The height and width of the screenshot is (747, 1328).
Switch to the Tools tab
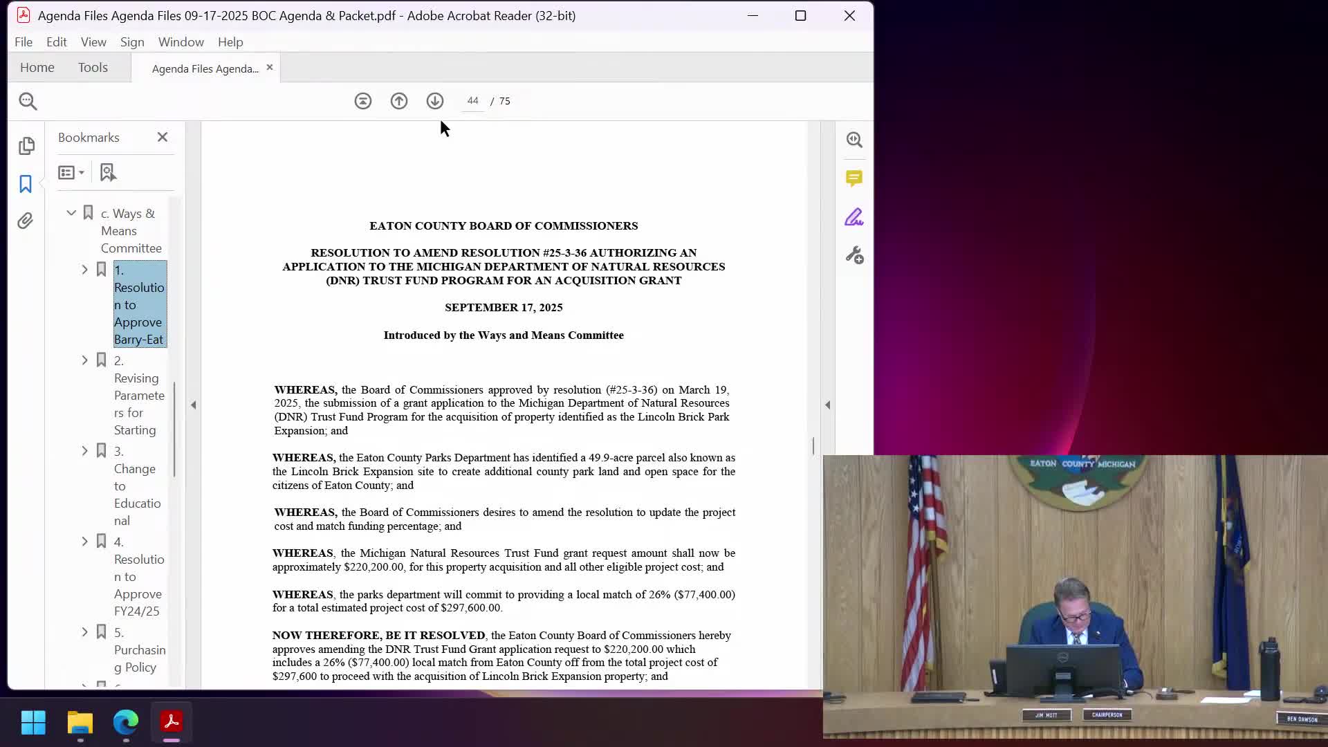point(93,67)
